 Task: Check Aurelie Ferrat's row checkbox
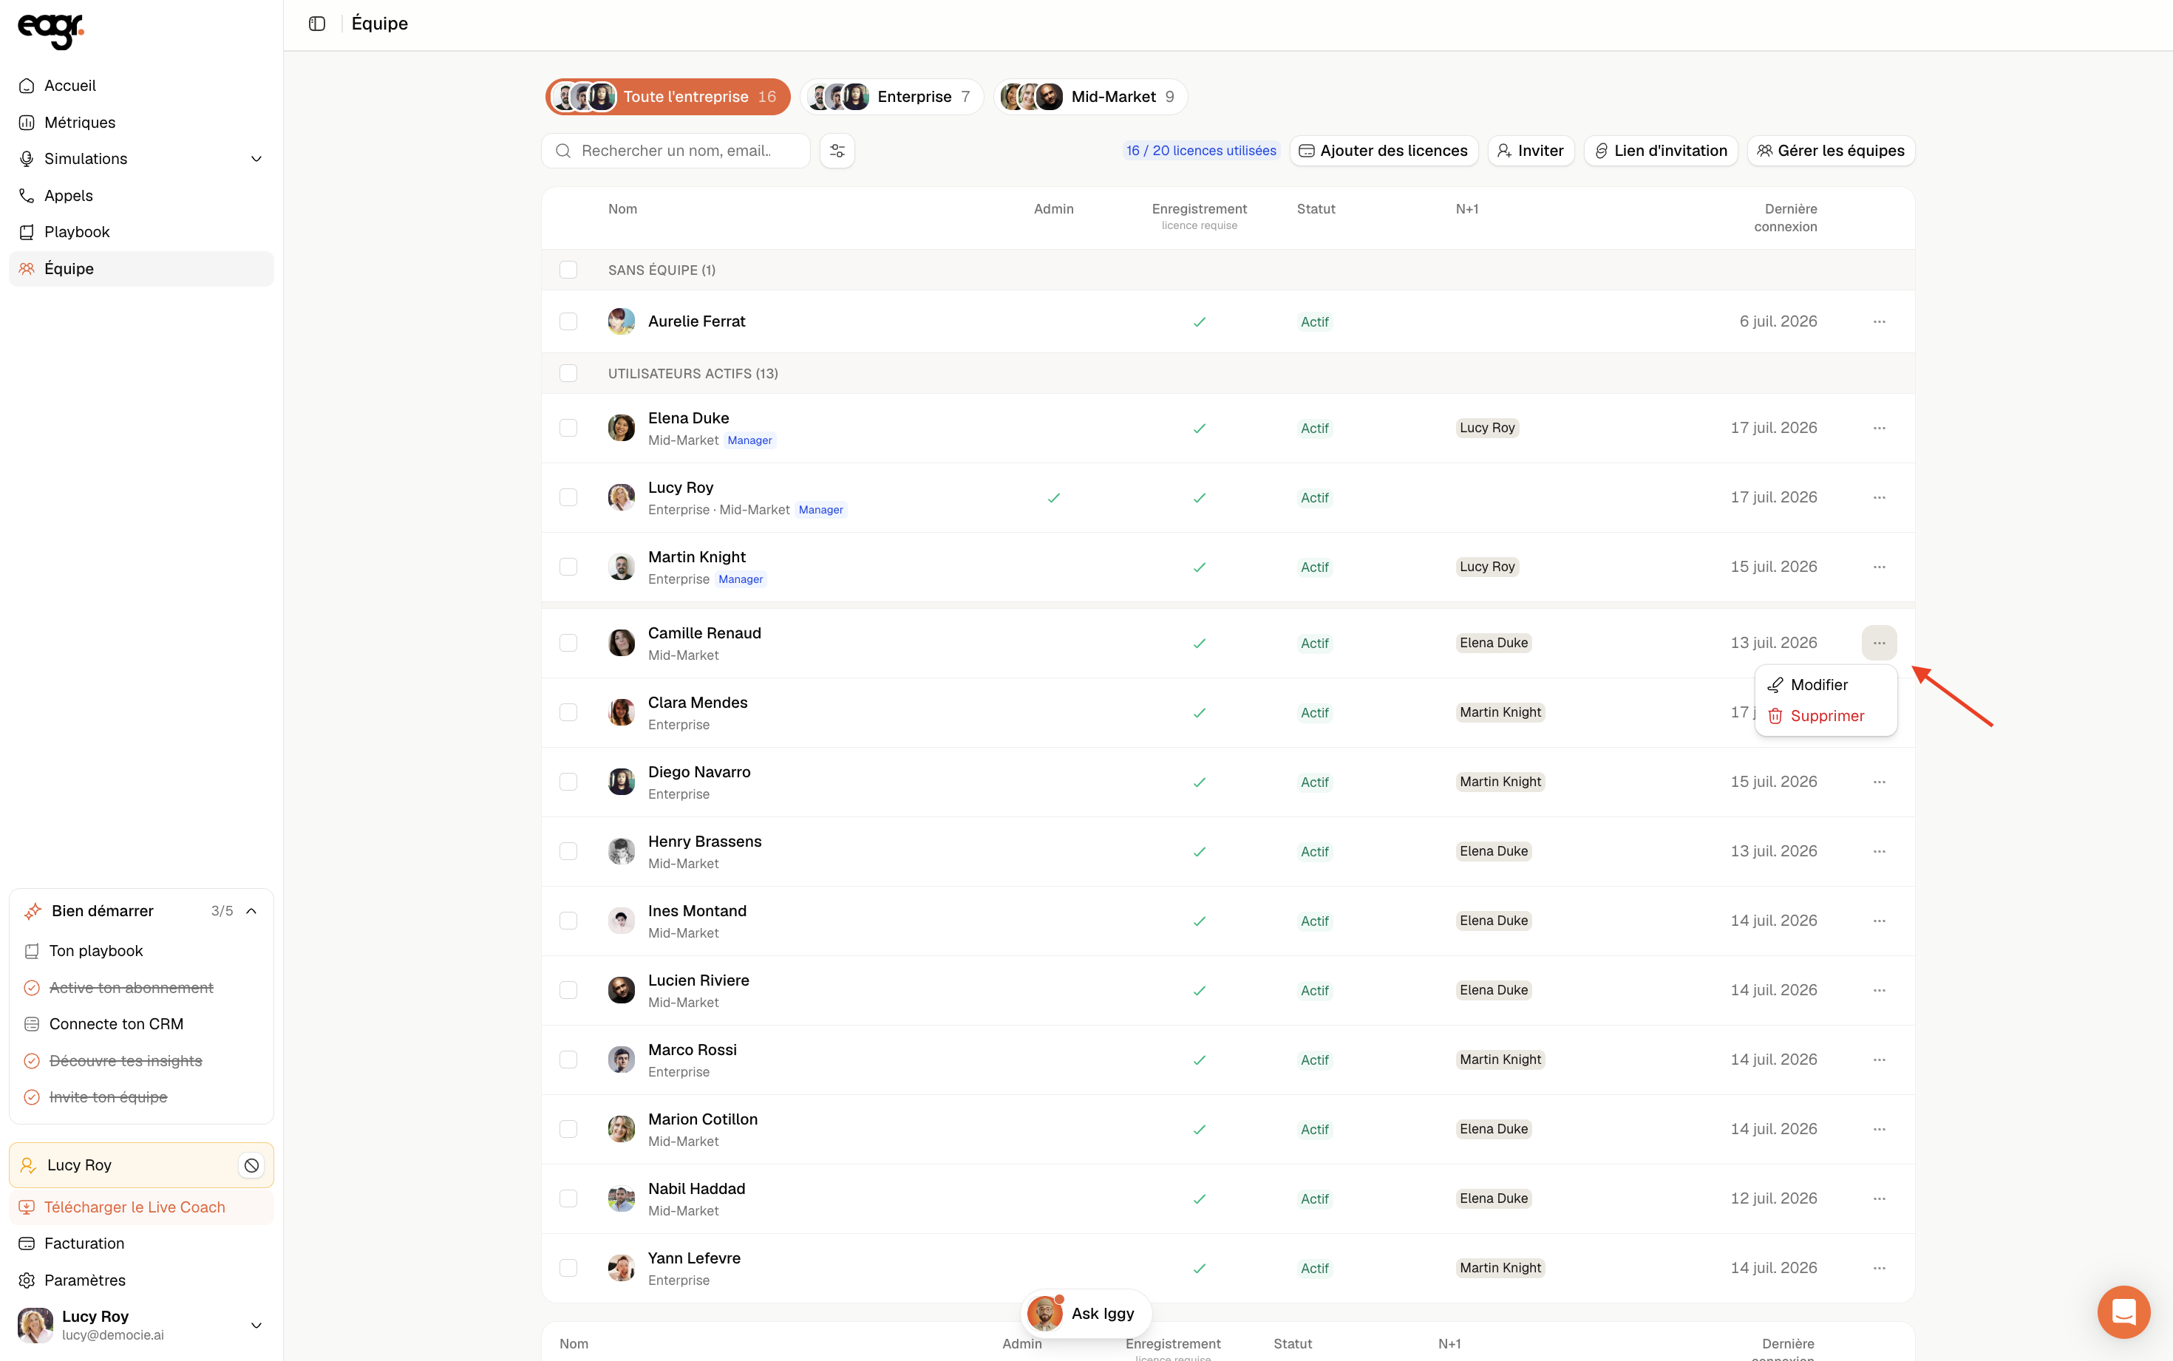tap(568, 321)
